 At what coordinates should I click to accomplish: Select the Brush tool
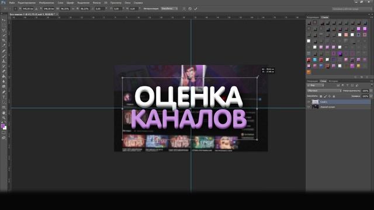[4, 56]
